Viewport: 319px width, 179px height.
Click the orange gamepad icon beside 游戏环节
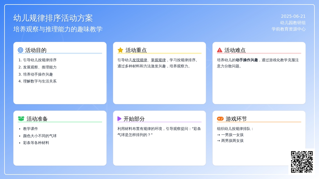[220, 119]
